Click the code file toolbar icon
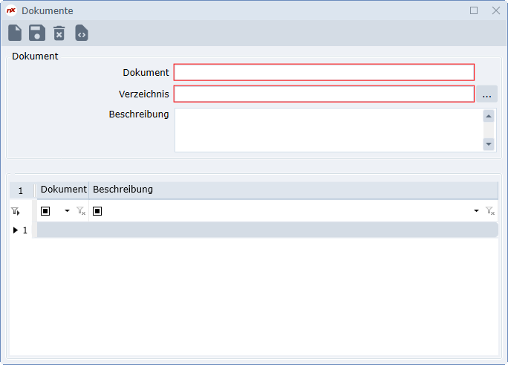Viewport: 508px width, 365px height. [82, 33]
